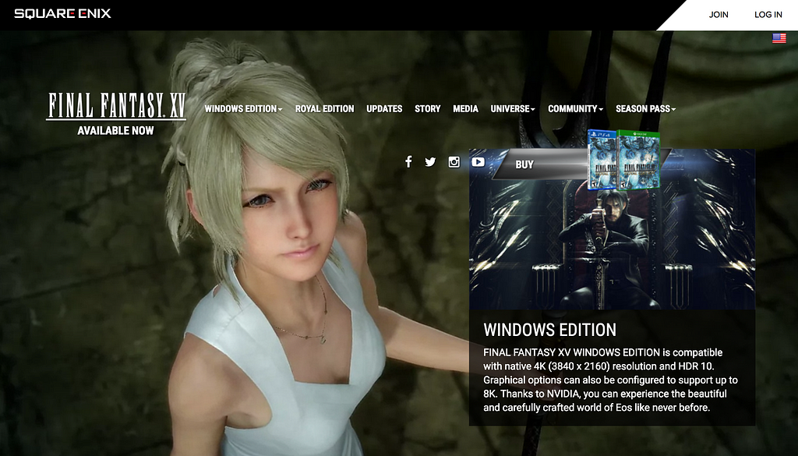
Task: Click the Square Enix logo
Action: (62, 14)
